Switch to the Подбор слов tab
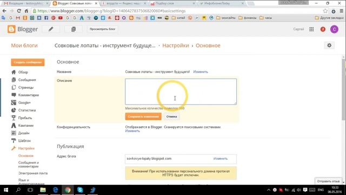Screen dimensions: 346x195 172,3
